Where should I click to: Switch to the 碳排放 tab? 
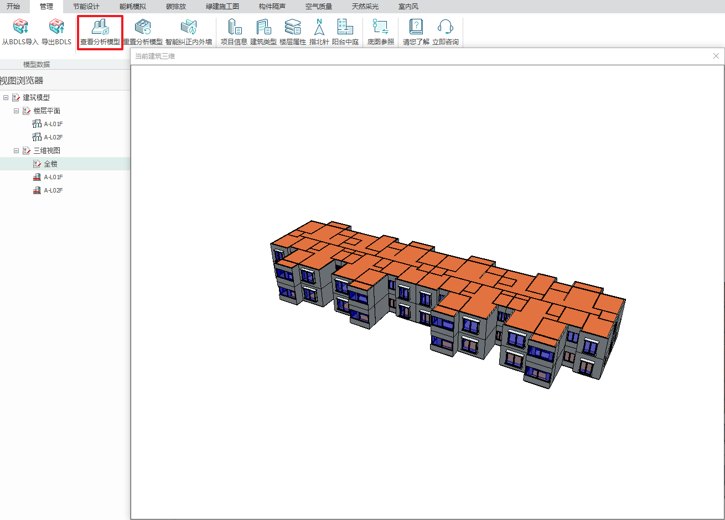(x=176, y=7)
